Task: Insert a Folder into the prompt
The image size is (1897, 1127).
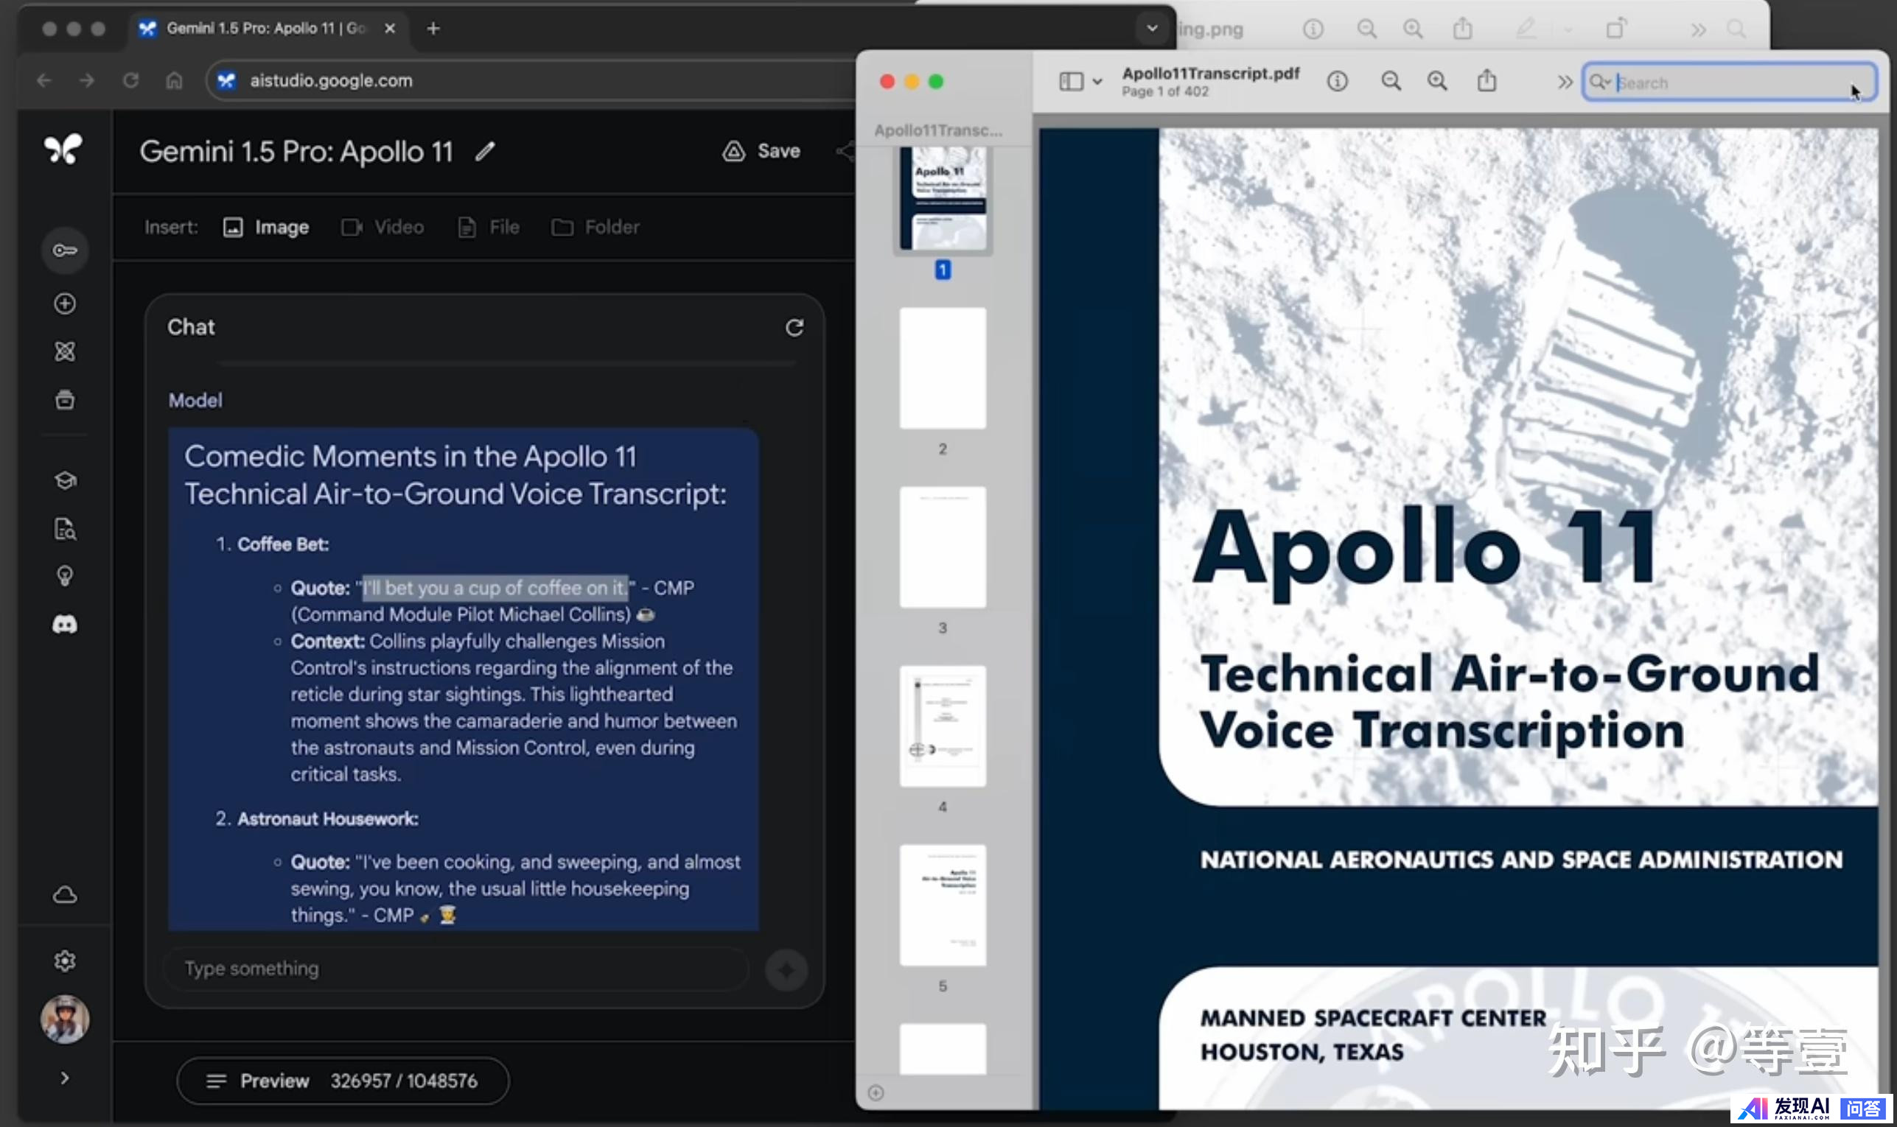Action: pos(595,227)
